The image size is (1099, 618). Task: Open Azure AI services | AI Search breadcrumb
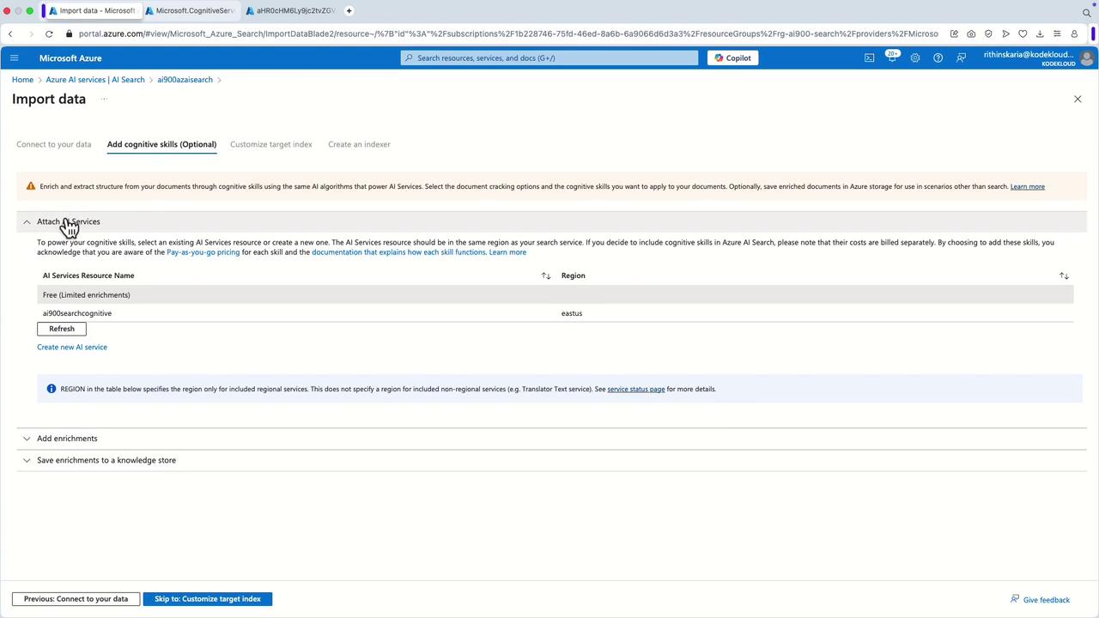[x=95, y=80]
